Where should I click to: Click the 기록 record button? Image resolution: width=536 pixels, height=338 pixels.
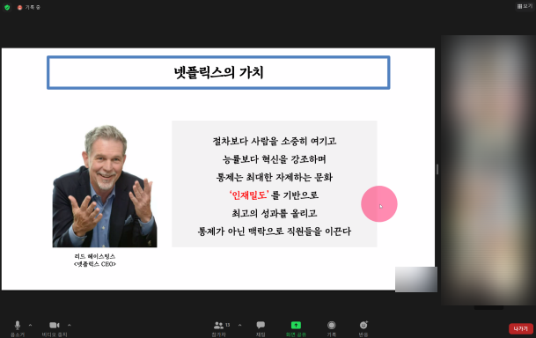point(331,328)
